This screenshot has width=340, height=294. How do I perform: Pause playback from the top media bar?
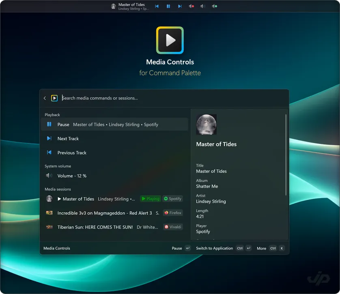168,6
